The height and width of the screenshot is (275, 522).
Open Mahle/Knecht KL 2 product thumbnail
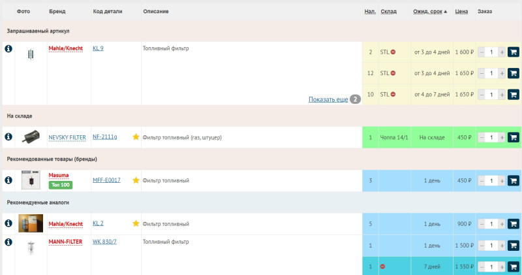pos(31,223)
